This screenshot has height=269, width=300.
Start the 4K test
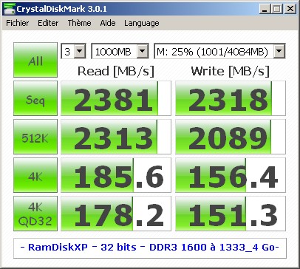(x=35, y=175)
